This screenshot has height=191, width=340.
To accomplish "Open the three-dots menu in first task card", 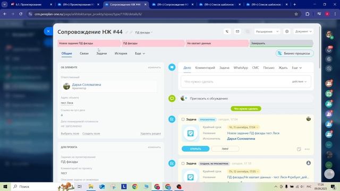I will (307, 149).
